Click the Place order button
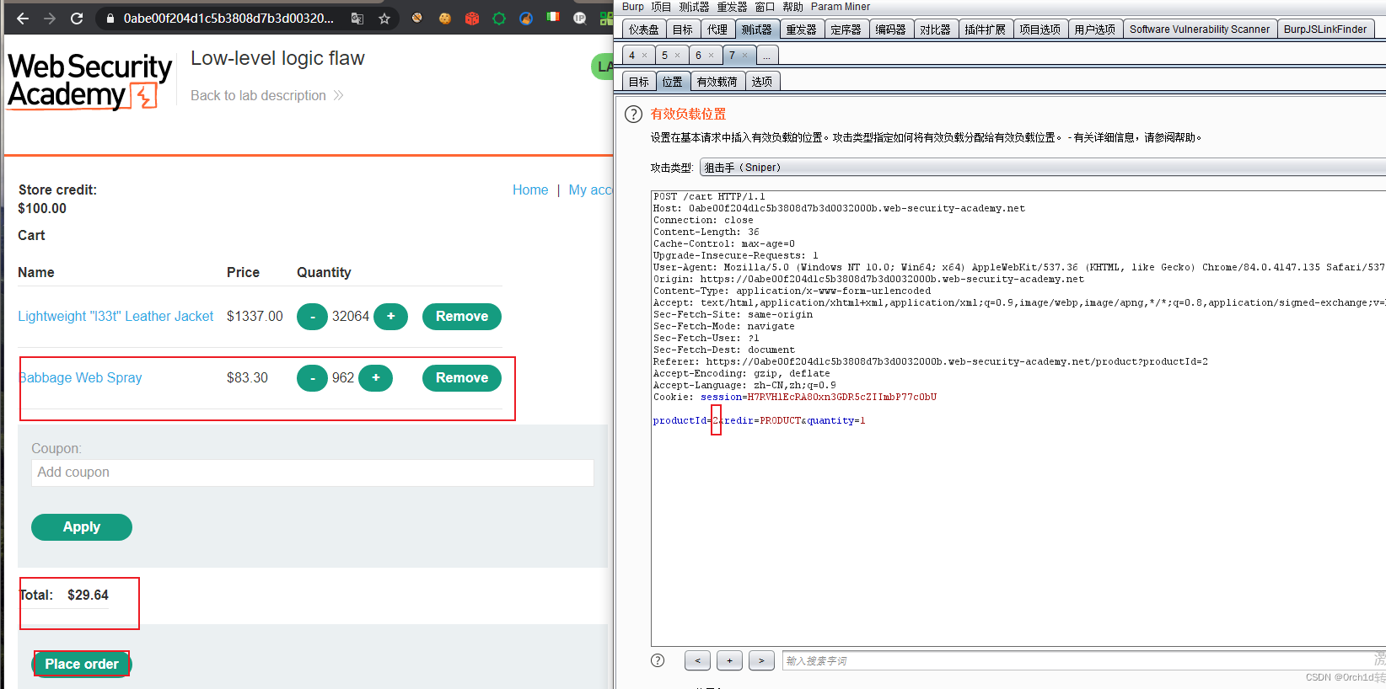 coord(82,665)
